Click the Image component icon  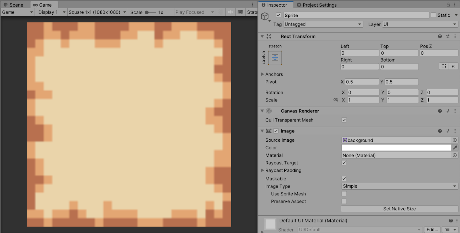[x=269, y=131]
